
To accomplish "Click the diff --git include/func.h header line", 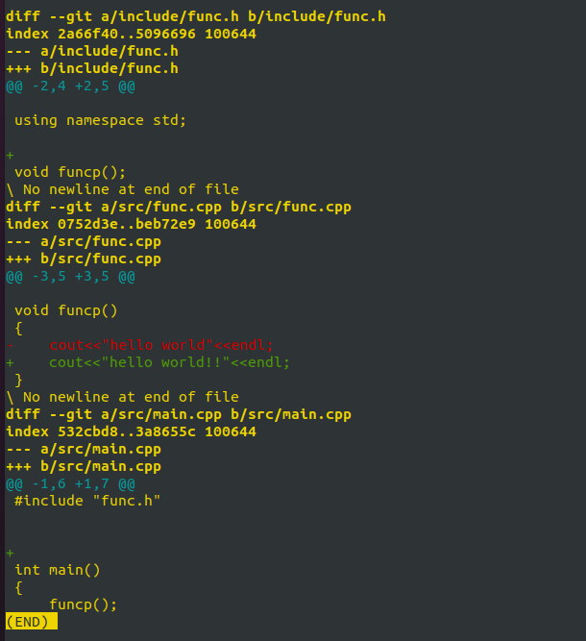I will coord(196,16).
